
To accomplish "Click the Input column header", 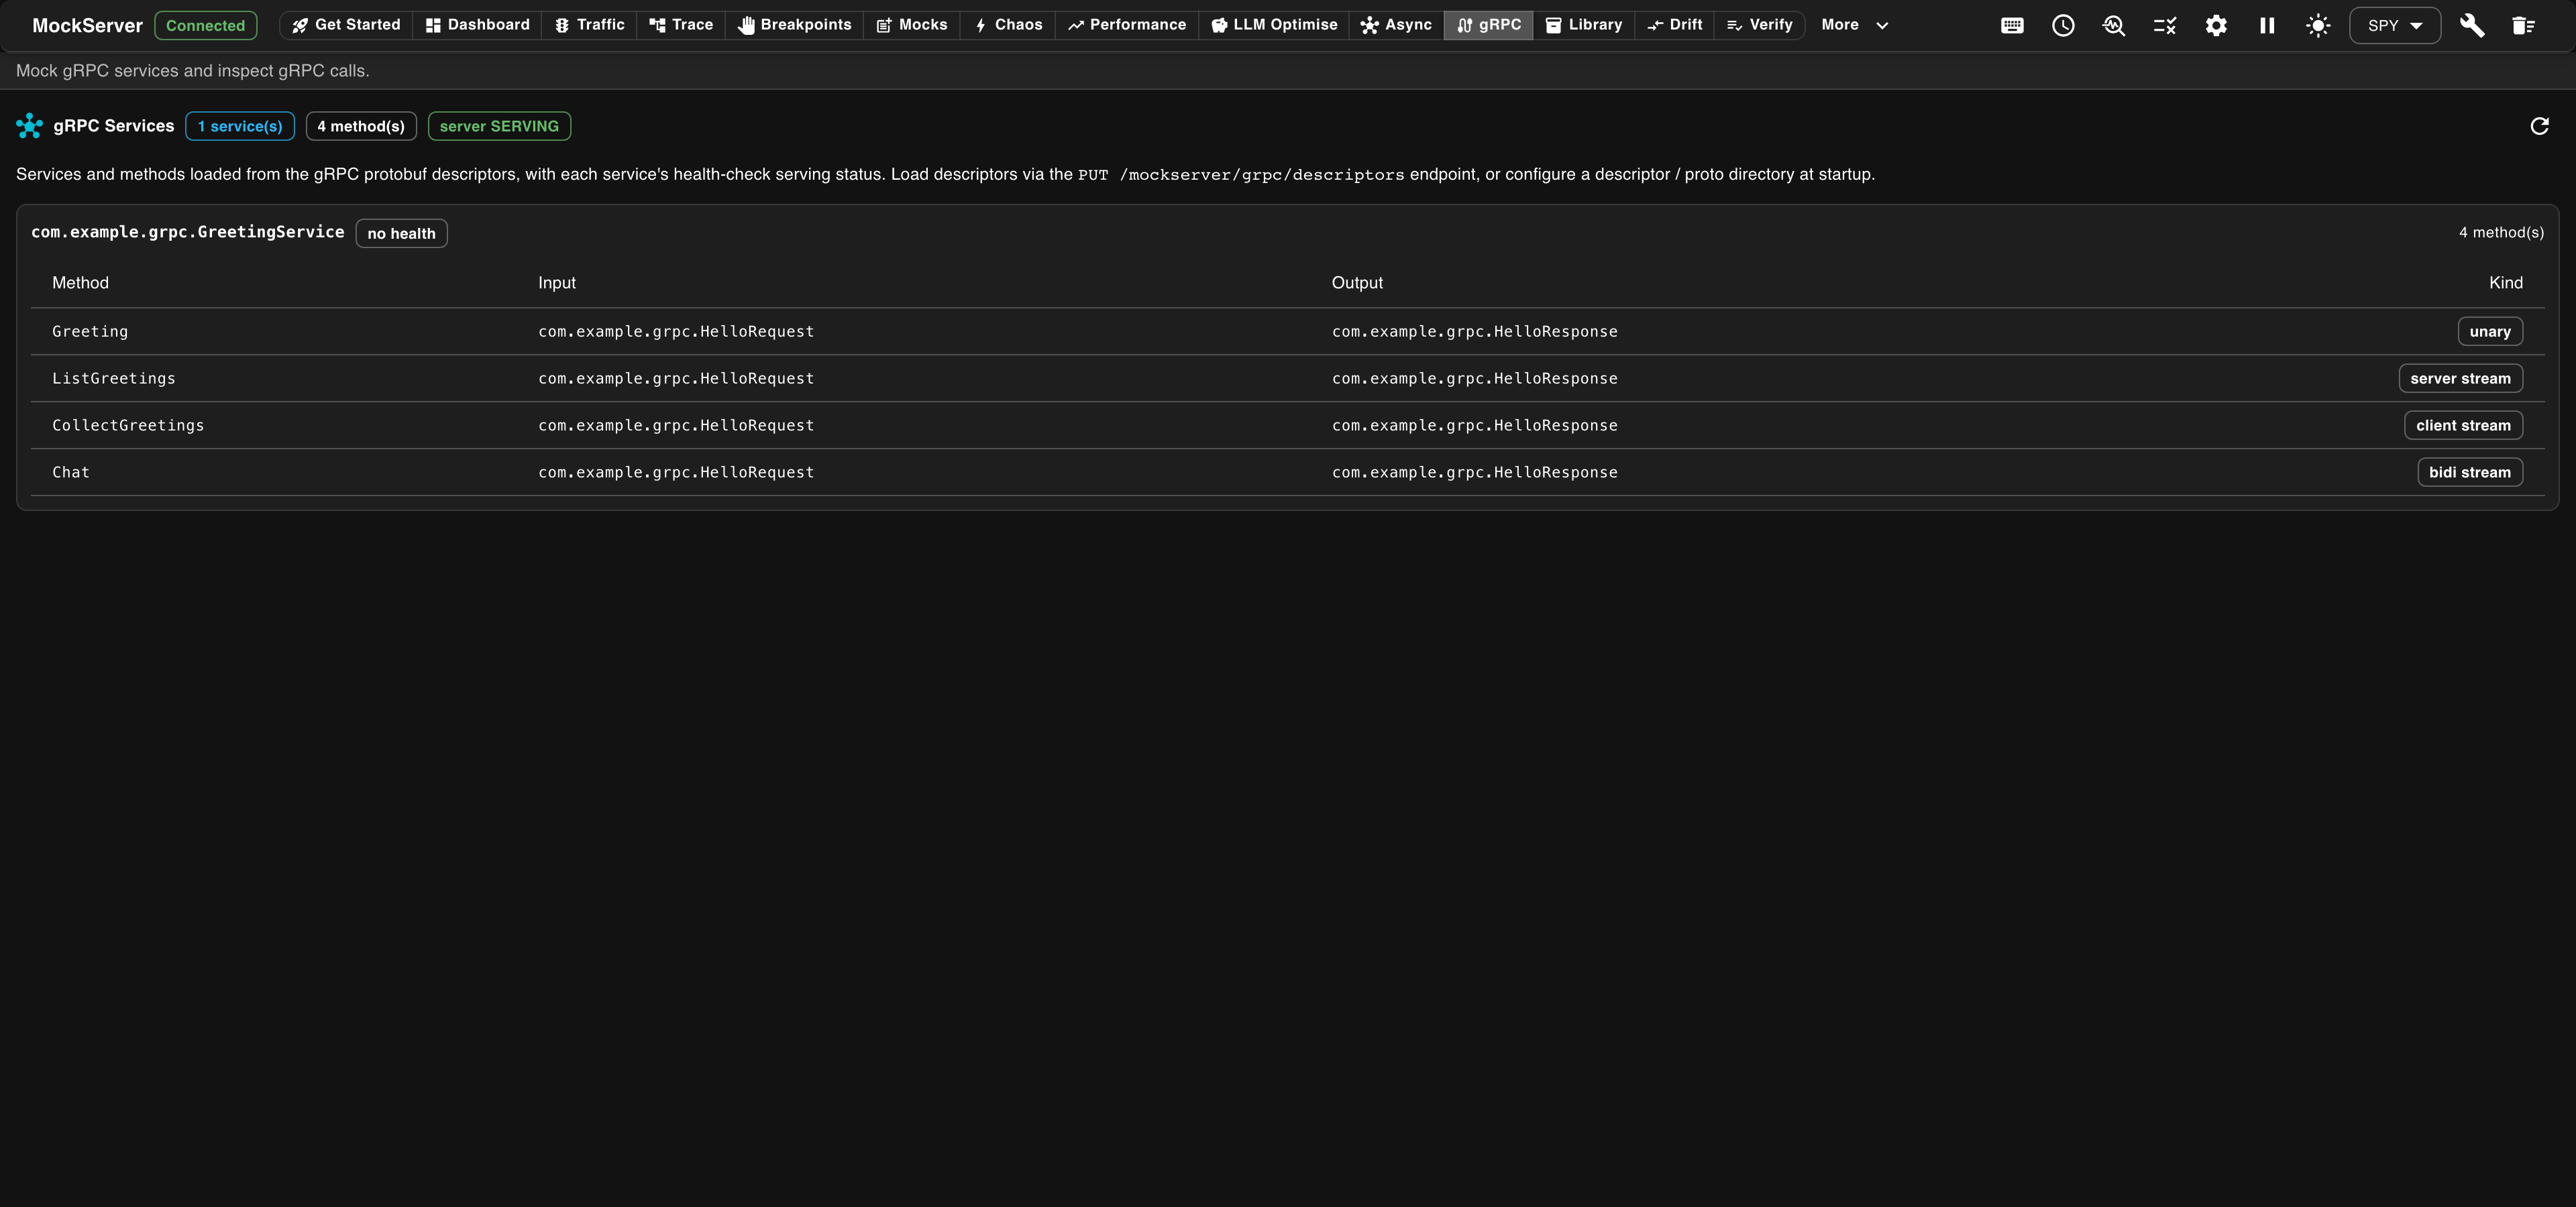I will pos(557,283).
